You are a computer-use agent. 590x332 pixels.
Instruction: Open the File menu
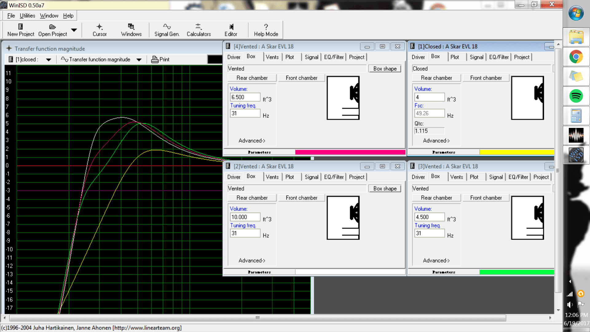coord(11,16)
